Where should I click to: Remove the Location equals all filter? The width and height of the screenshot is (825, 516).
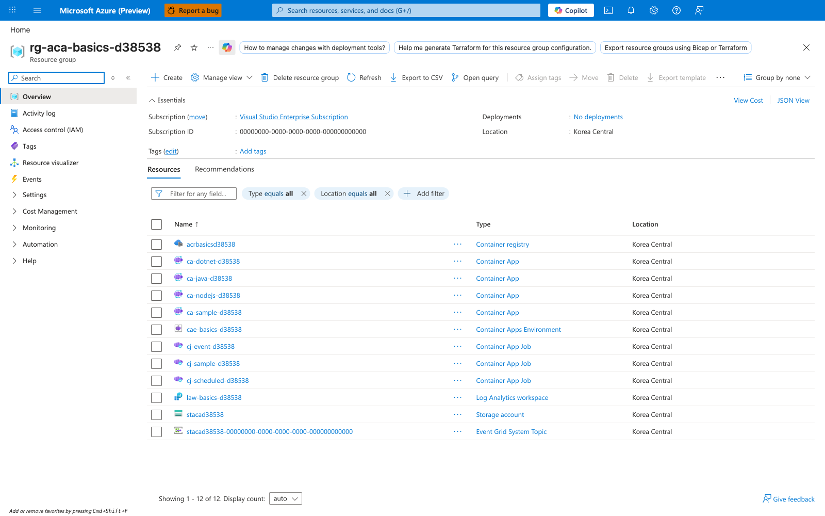387,193
